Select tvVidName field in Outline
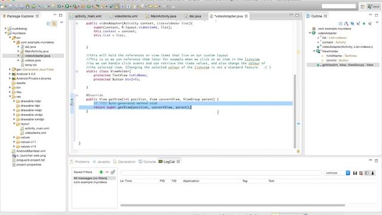 tap(341, 56)
